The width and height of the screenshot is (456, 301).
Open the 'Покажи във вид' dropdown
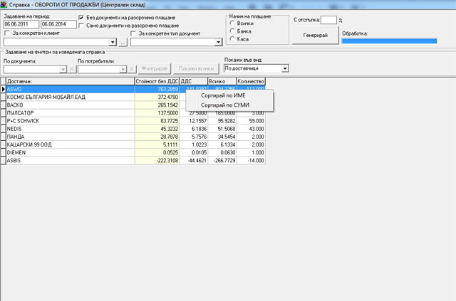285,68
